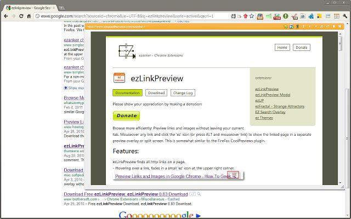Click the green PayPal Donate button
Screen dimensions: 351x219
[127, 116]
